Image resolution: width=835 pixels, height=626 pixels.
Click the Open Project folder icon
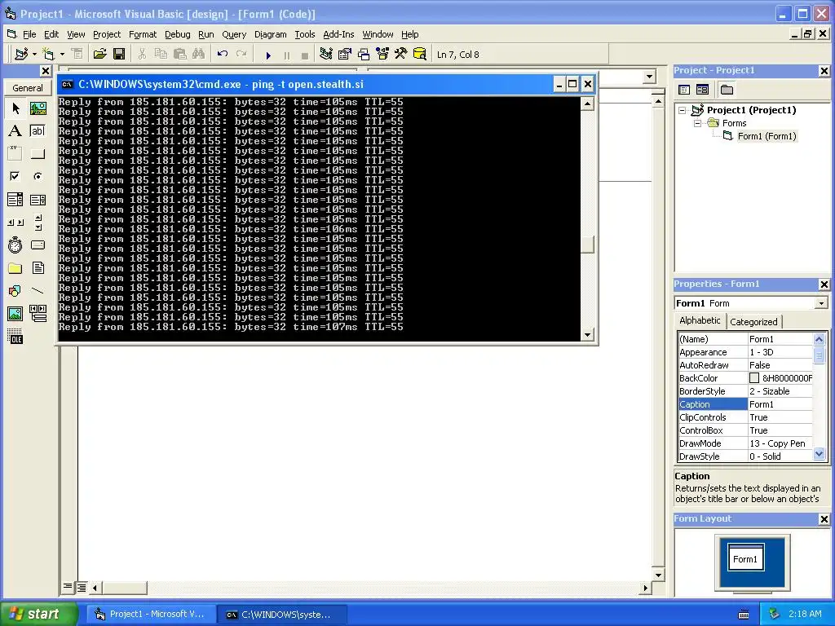coord(99,54)
